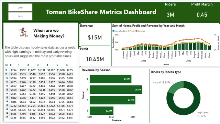Click the Toman BikeShare Metrics Dashboard title
This screenshot has height=124, width=220.
click(x=101, y=12)
